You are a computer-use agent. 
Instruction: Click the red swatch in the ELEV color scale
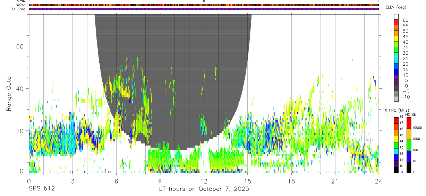tap(397, 22)
